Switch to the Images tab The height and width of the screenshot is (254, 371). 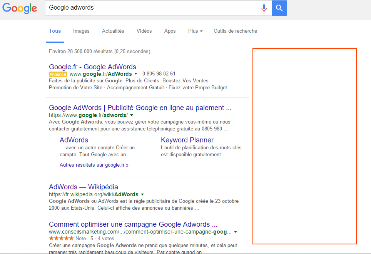pyautogui.click(x=81, y=31)
